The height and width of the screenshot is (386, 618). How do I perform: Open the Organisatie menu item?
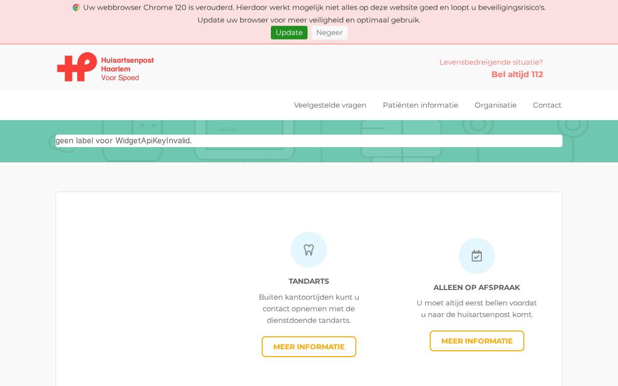495,105
